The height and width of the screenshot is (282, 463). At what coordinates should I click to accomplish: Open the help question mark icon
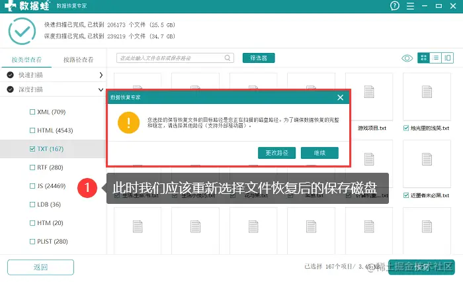pyautogui.click(x=394, y=5)
